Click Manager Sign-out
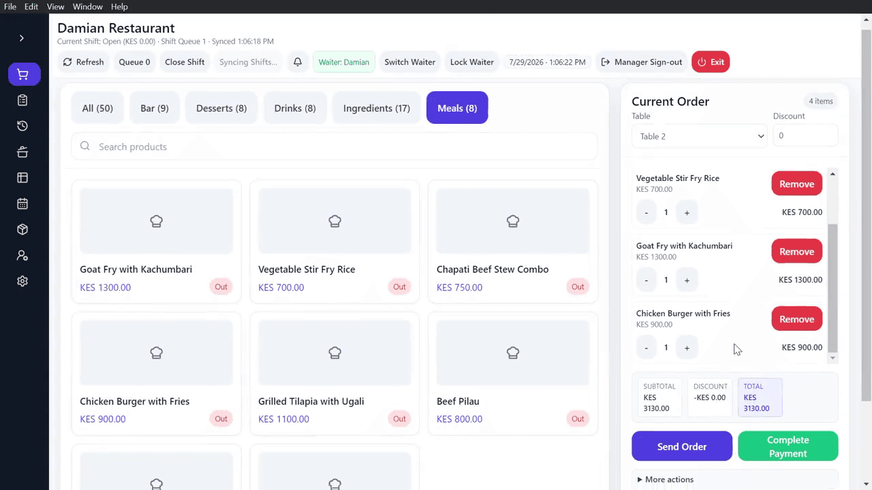The width and height of the screenshot is (872, 490). tap(641, 62)
